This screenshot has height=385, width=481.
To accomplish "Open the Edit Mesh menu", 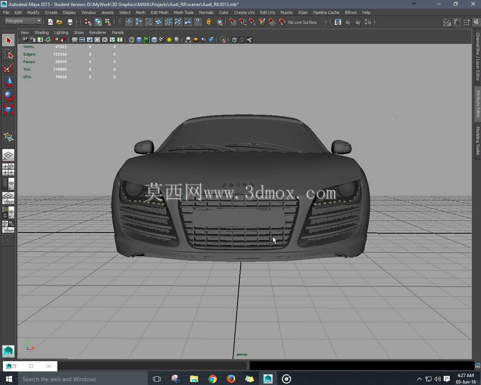I will [159, 12].
